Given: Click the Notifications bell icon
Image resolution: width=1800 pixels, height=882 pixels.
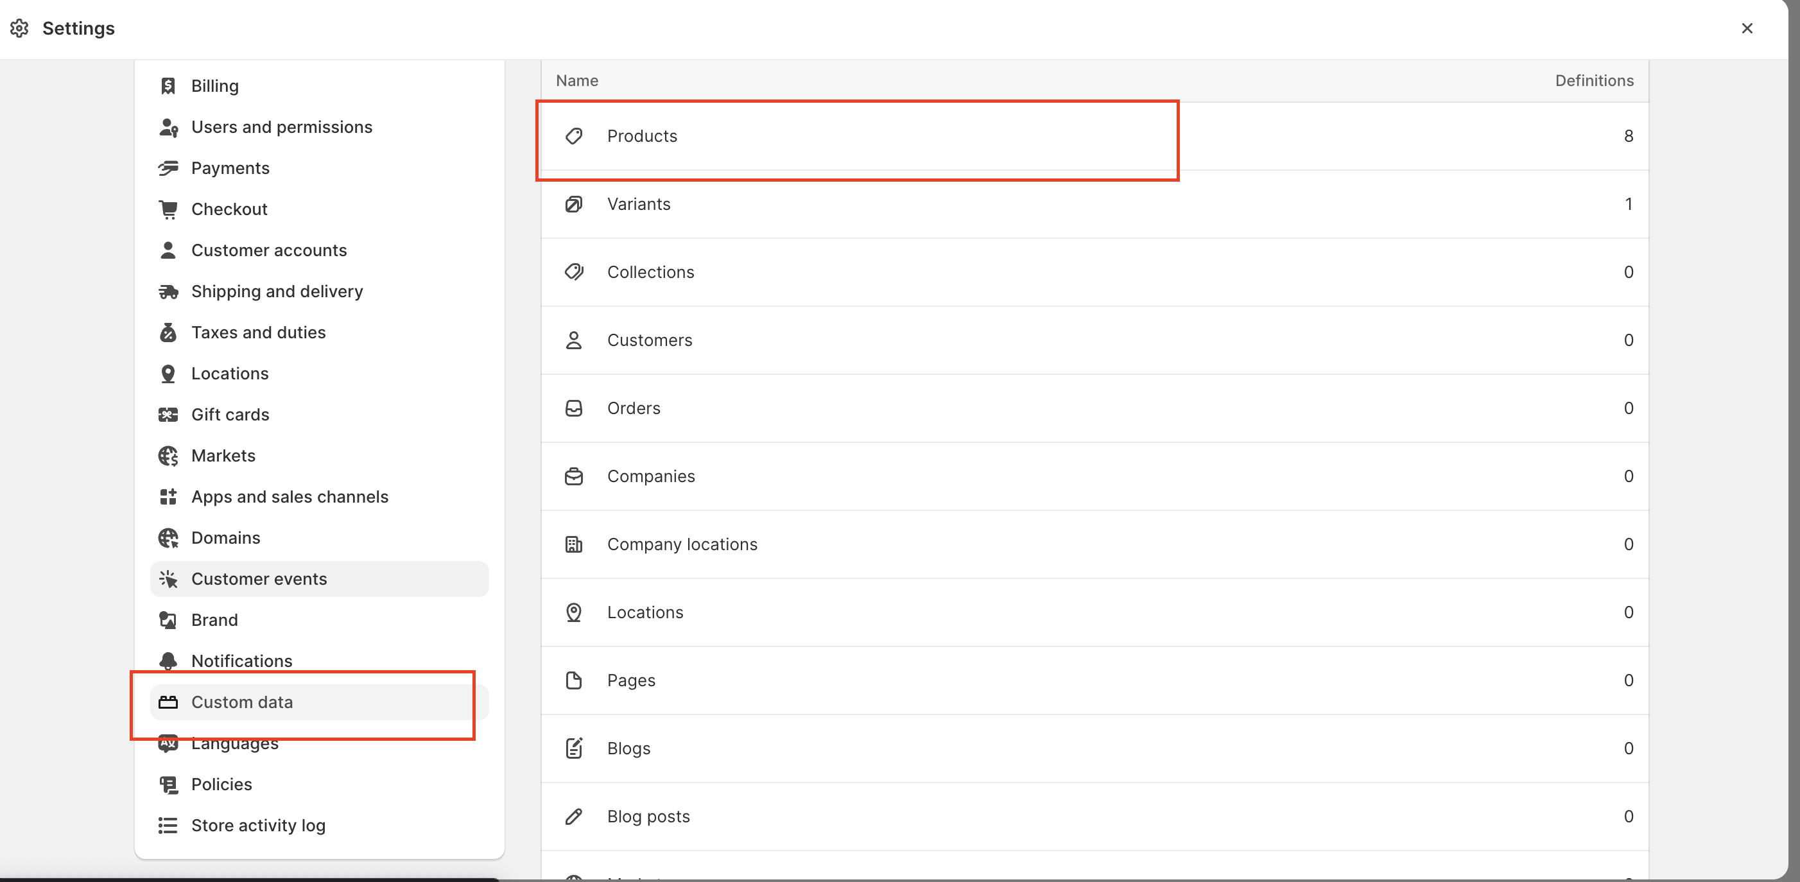Looking at the screenshot, I should (168, 661).
